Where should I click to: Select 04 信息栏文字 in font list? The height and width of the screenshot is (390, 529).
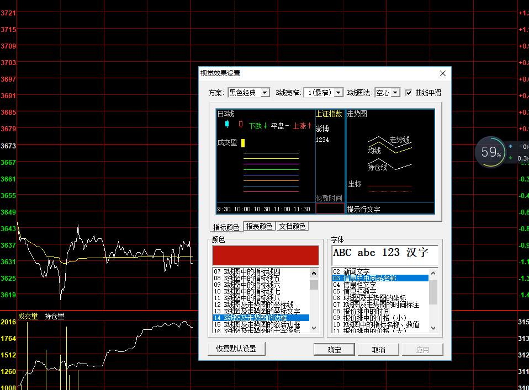[x=360, y=285]
